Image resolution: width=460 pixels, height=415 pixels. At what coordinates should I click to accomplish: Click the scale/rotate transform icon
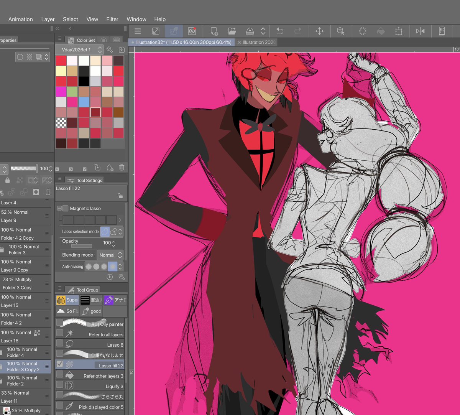pyautogui.click(x=399, y=31)
